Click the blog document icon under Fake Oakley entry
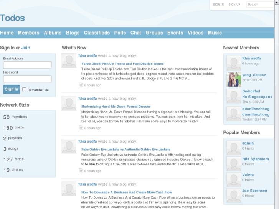Image resolution: width=279 pixels, height=209 pixels. 81,171
